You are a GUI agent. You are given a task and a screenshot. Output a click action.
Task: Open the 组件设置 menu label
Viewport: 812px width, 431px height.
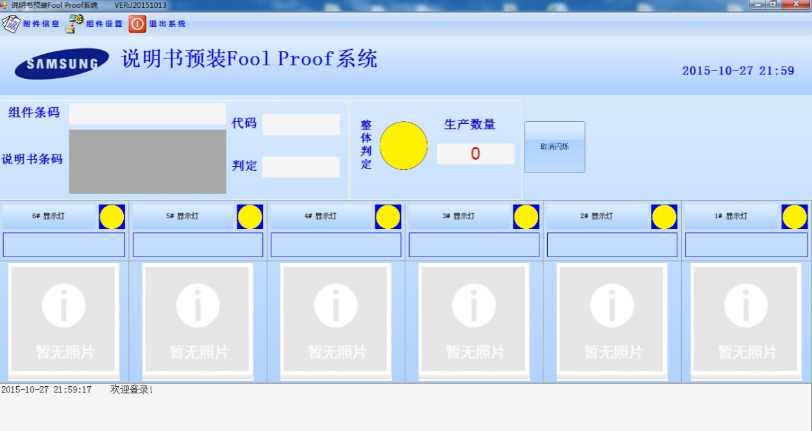tap(105, 24)
